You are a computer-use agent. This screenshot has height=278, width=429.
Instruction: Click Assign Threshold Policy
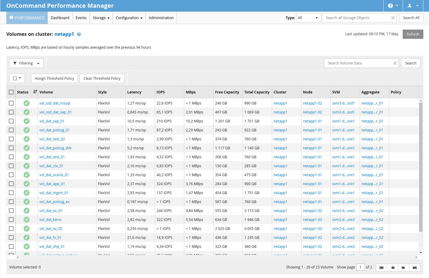point(54,78)
